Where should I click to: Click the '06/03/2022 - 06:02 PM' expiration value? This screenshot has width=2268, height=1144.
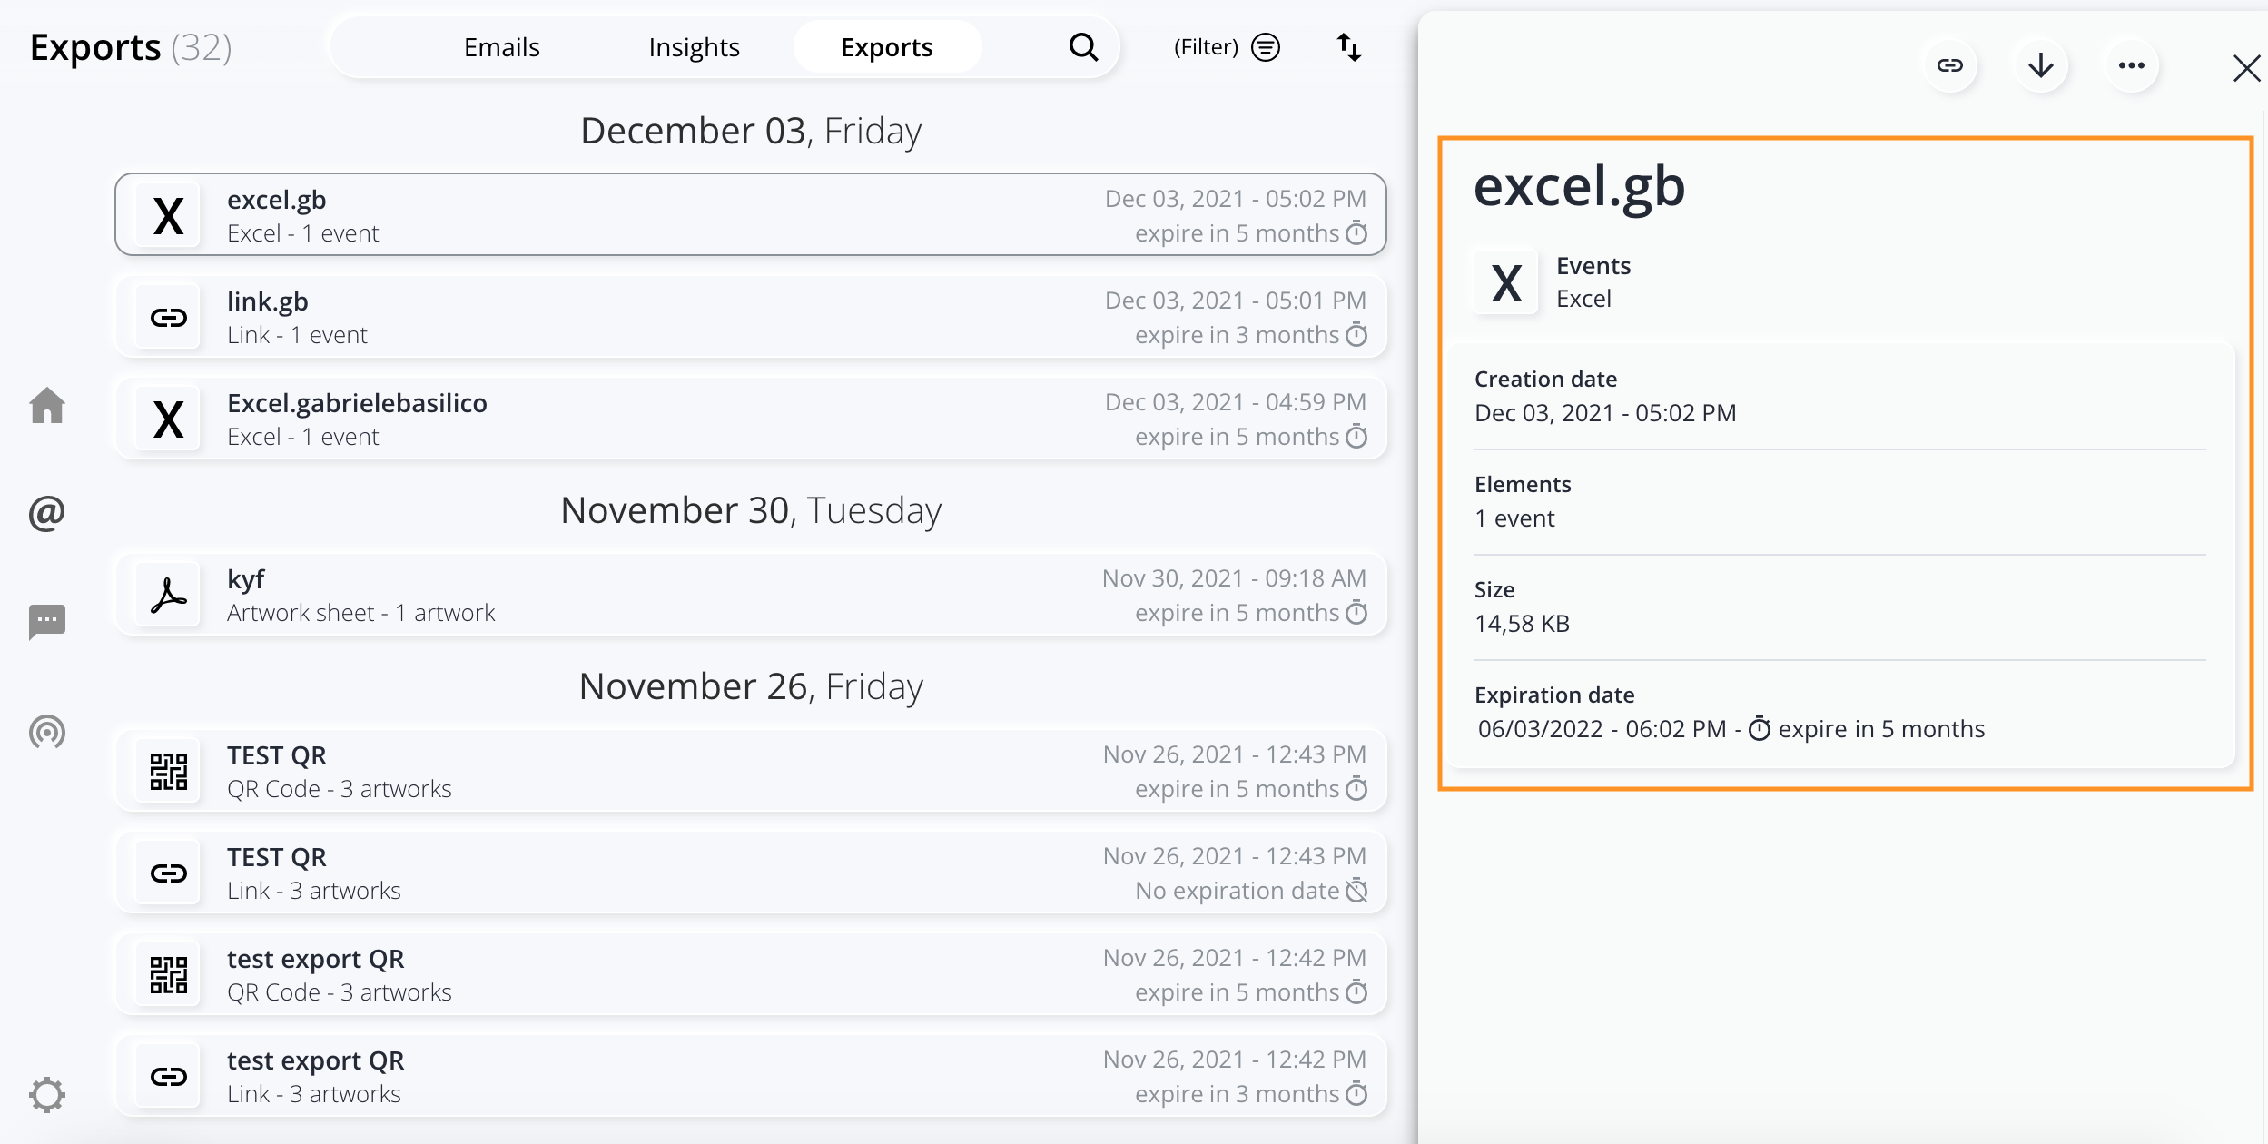pos(1602,729)
